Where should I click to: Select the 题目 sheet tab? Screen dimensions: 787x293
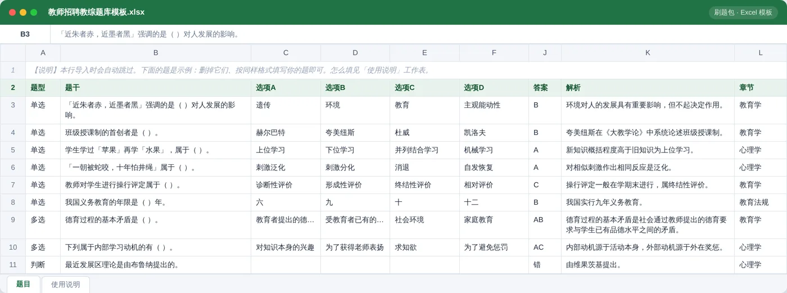coord(24,284)
